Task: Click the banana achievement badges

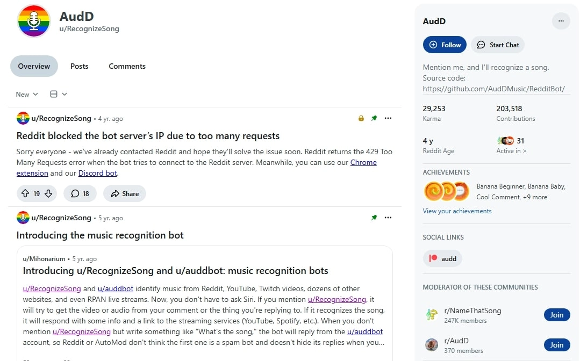Action: [446, 191]
